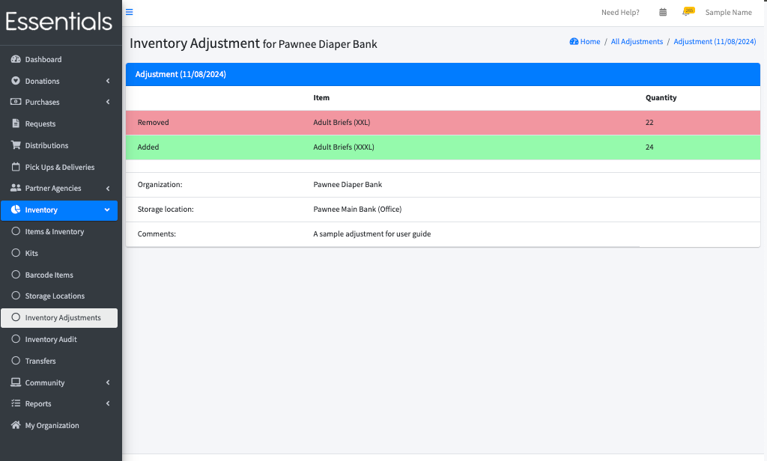The width and height of the screenshot is (767, 461).
Task: Click the circle icon beside Inventory Audit
Action: [16, 339]
